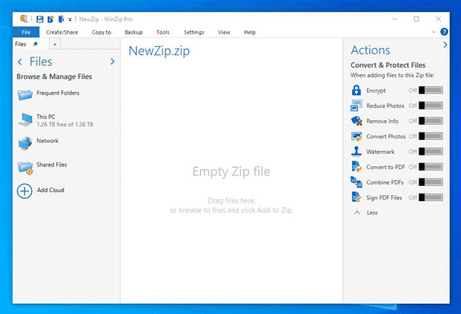Image resolution: width=461 pixels, height=314 pixels.
Task: Expand the ribbon with the chevron arrow
Action: point(434,32)
